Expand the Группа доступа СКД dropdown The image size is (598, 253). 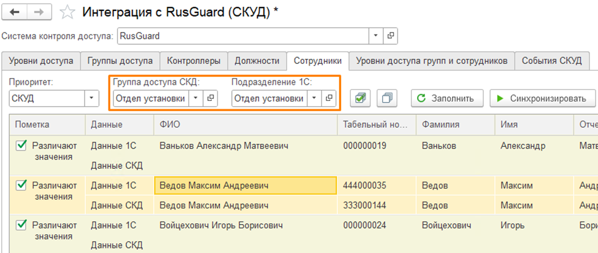click(x=196, y=98)
